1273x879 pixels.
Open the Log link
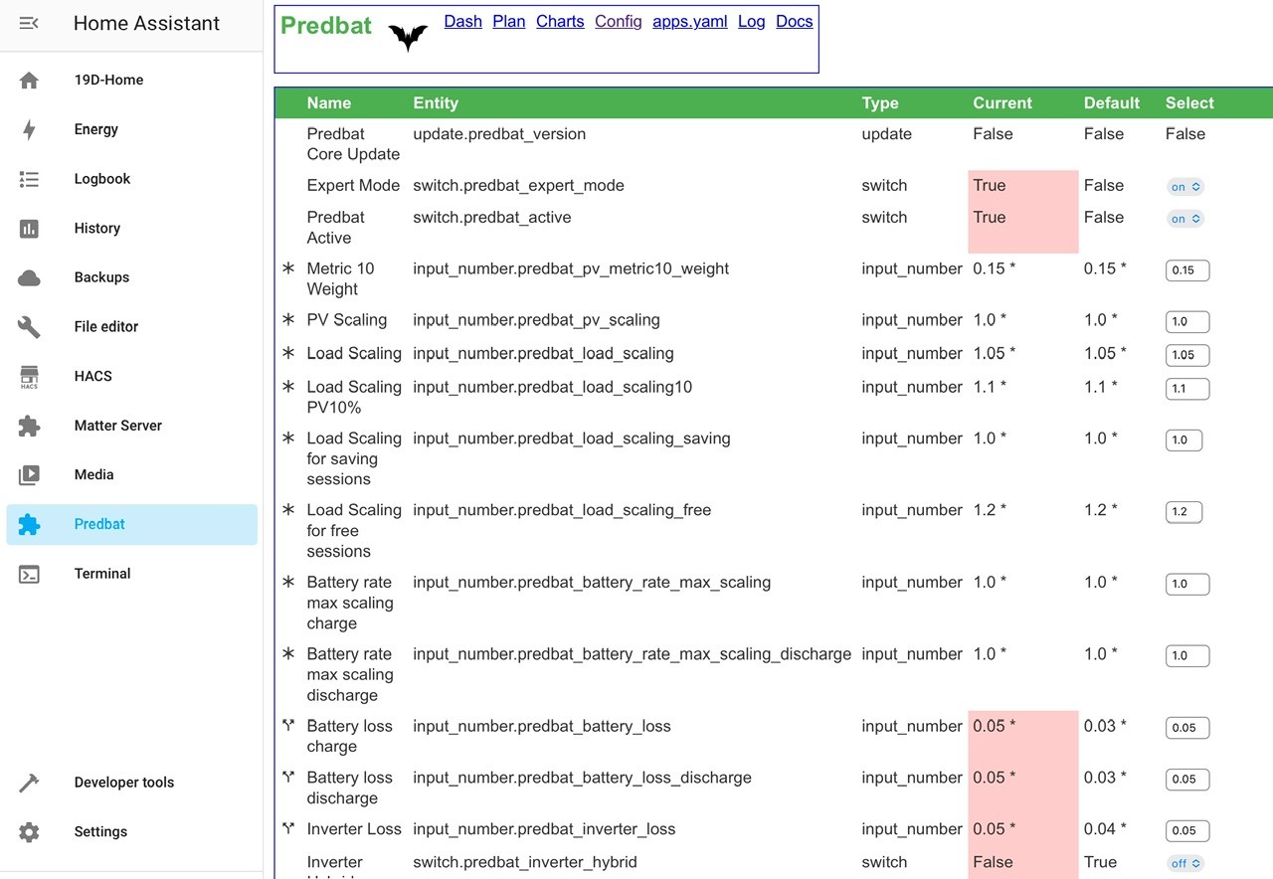click(x=752, y=21)
